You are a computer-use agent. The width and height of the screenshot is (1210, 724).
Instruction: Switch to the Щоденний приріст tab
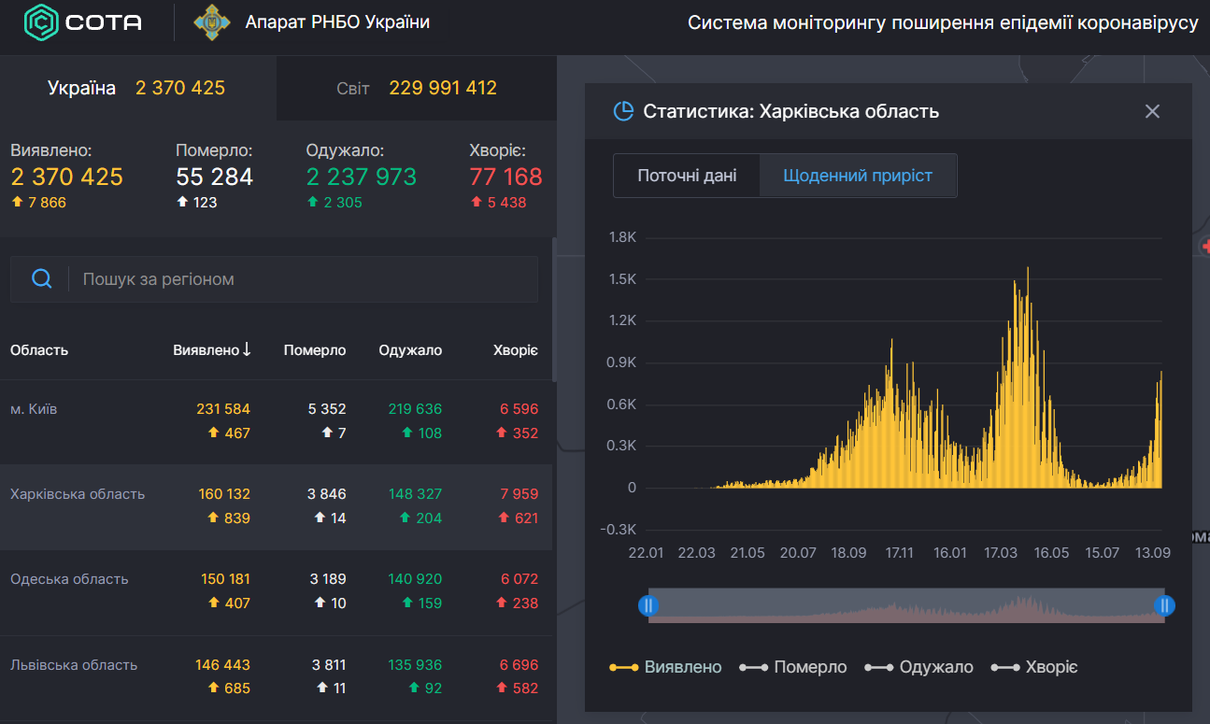(x=857, y=175)
